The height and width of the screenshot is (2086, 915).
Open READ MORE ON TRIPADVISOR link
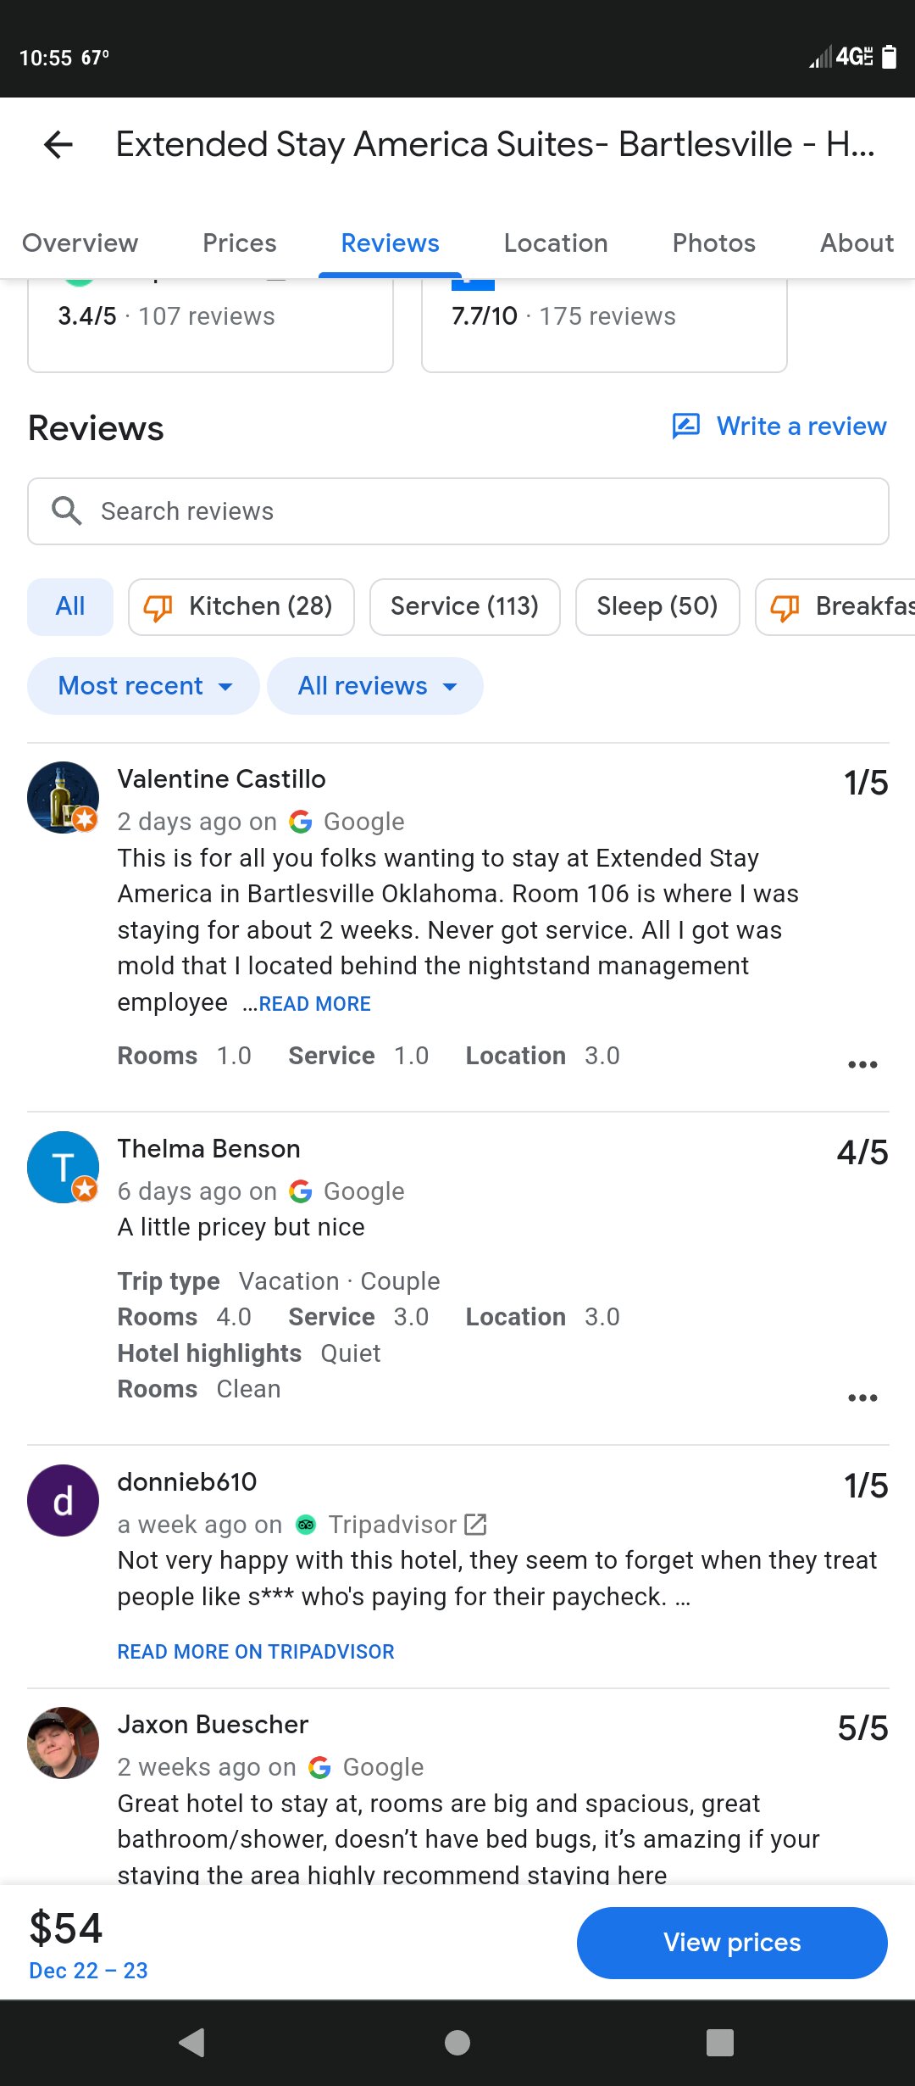[x=256, y=1652]
